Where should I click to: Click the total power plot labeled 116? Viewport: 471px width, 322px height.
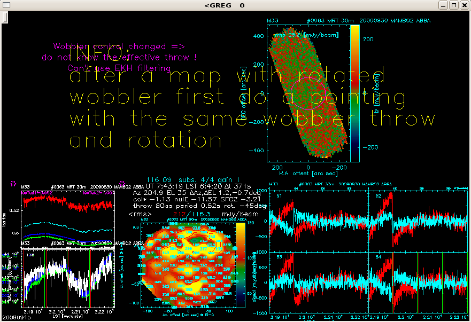pos(67,278)
